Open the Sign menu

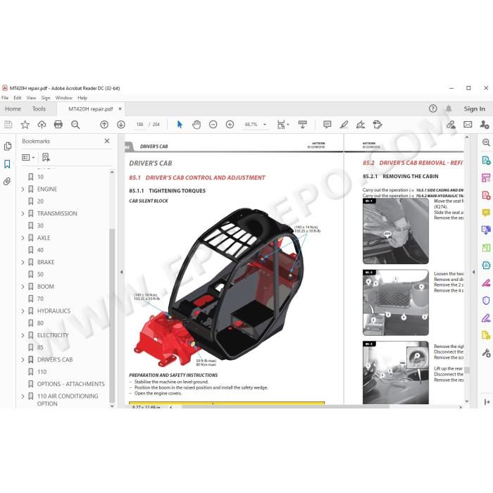point(46,98)
